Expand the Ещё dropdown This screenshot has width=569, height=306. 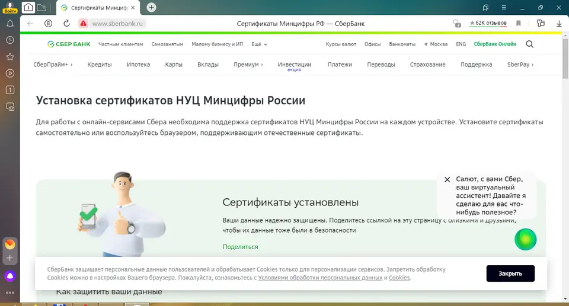[x=259, y=44]
